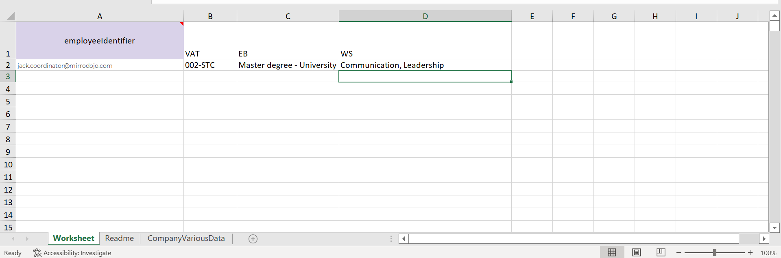
Task: Select row 8 header
Action: [8, 139]
